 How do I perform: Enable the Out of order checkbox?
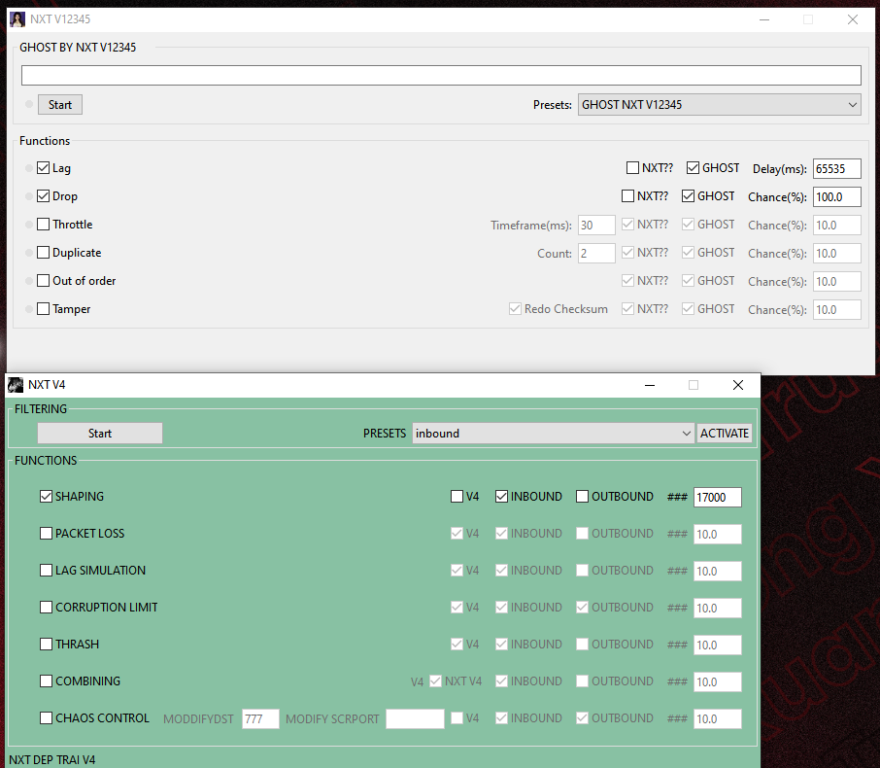(x=43, y=280)
